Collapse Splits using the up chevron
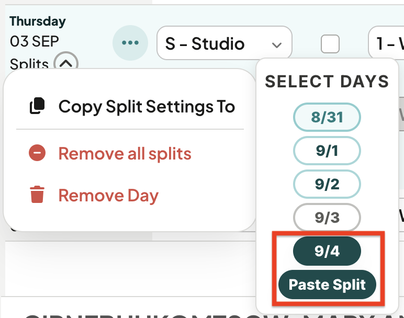Viewport: 404px width, 318px height. 66,63
